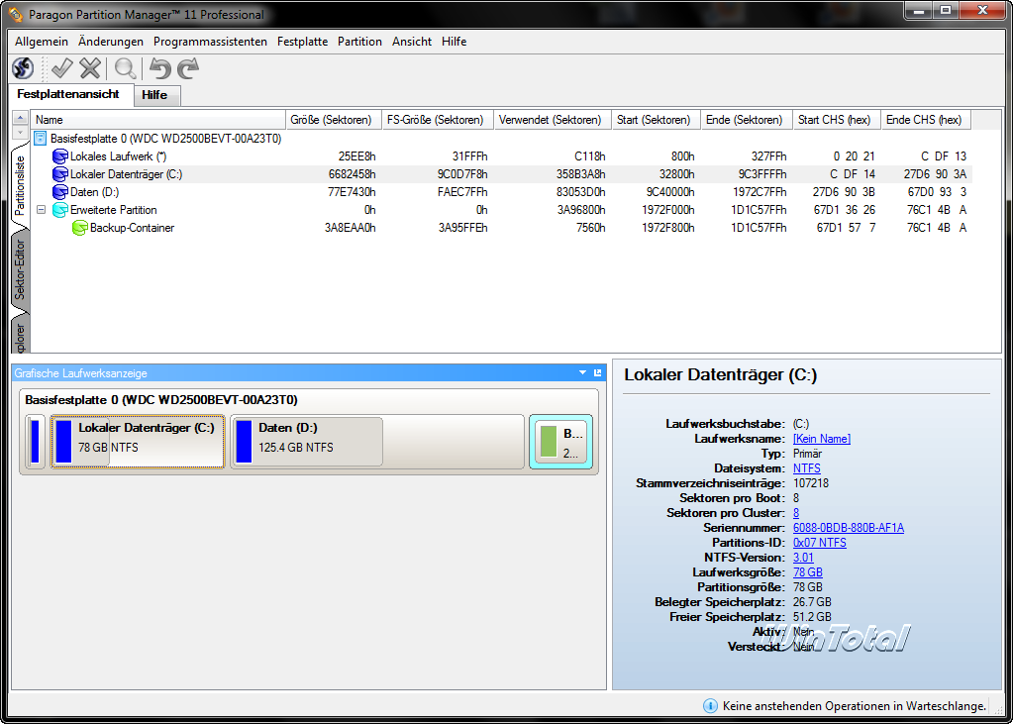Screen dimensions: 1013x724
Task: Redo the operation via toolbar arrow
Action: 188,68
